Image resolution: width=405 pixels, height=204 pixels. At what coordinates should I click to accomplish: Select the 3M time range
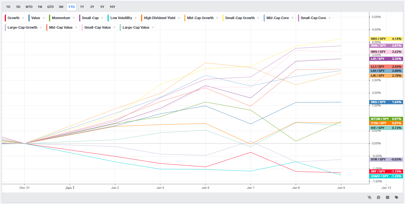61,7
